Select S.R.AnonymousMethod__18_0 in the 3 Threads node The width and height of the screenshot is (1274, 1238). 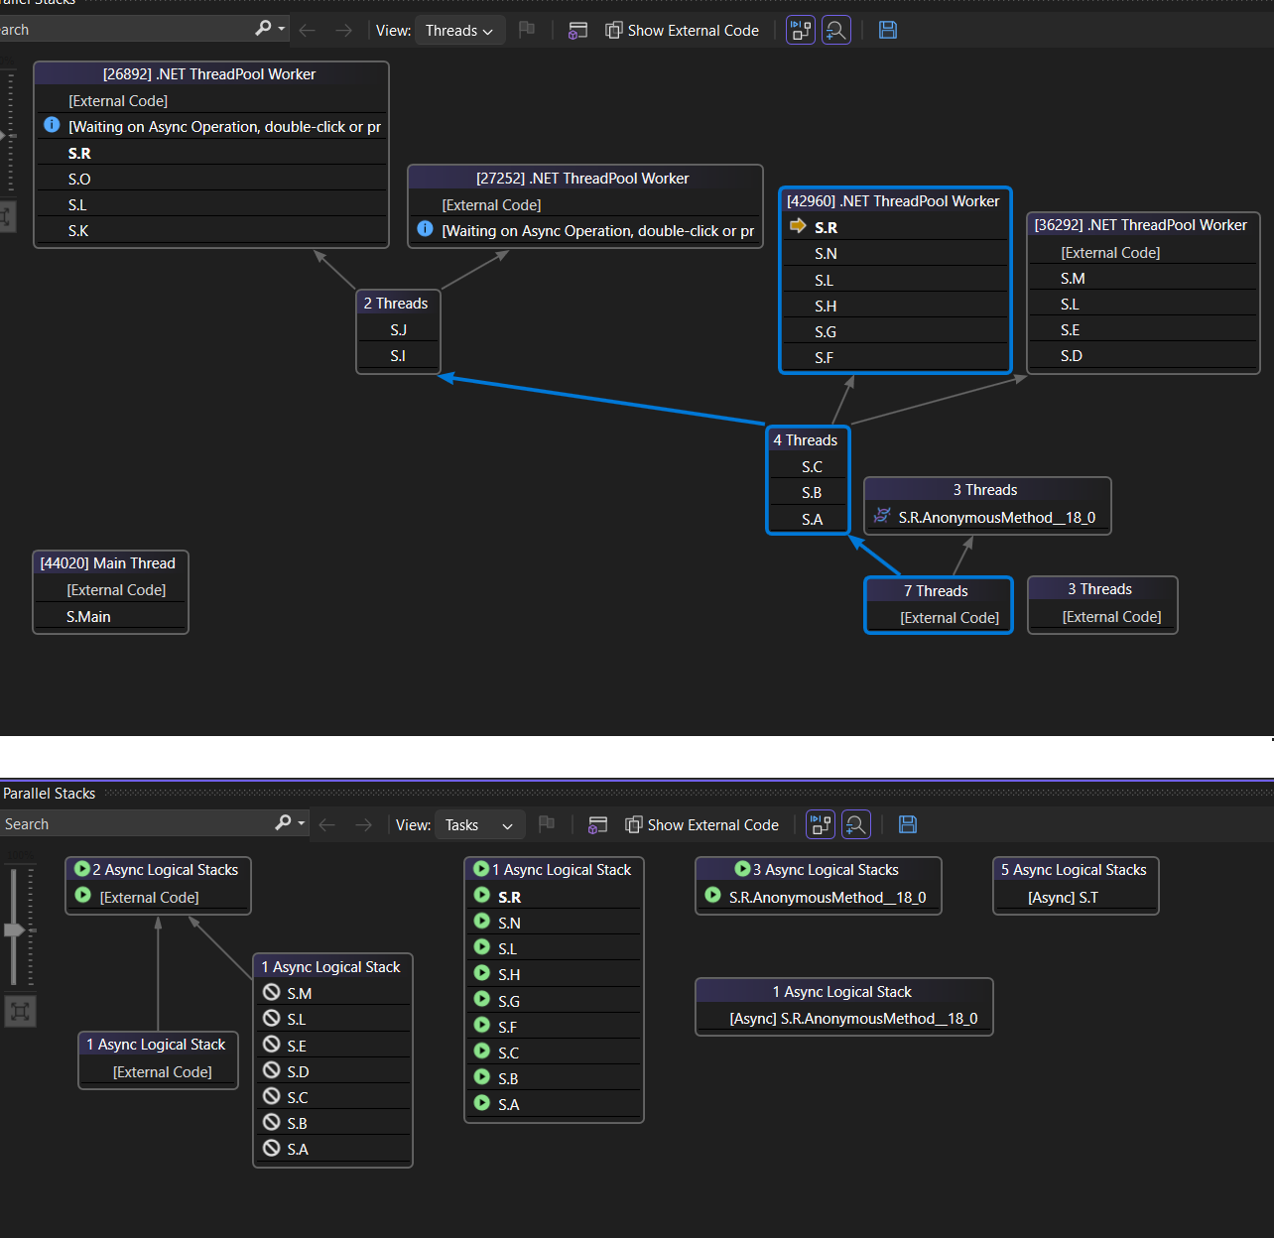996,517
